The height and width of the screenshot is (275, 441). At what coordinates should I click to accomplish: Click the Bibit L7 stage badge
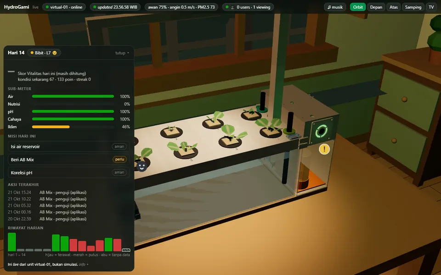point(44,53)
